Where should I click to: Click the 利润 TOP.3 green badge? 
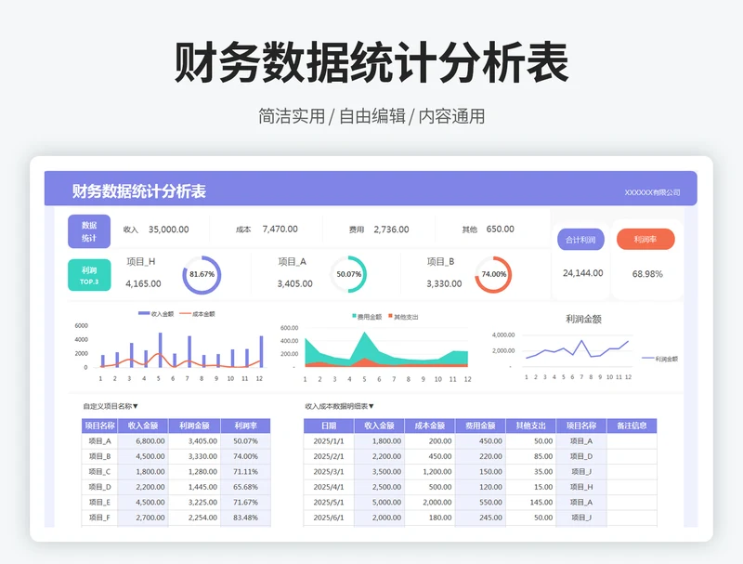(89, 275)
